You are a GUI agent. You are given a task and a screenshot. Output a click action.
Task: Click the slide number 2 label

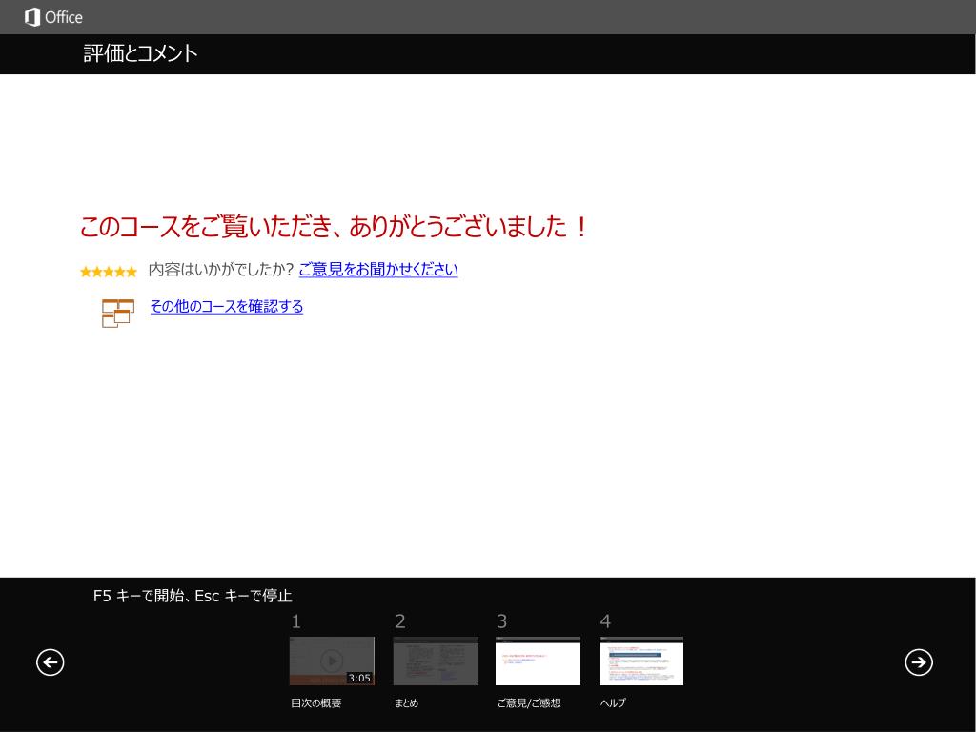(x=400, y=621)
